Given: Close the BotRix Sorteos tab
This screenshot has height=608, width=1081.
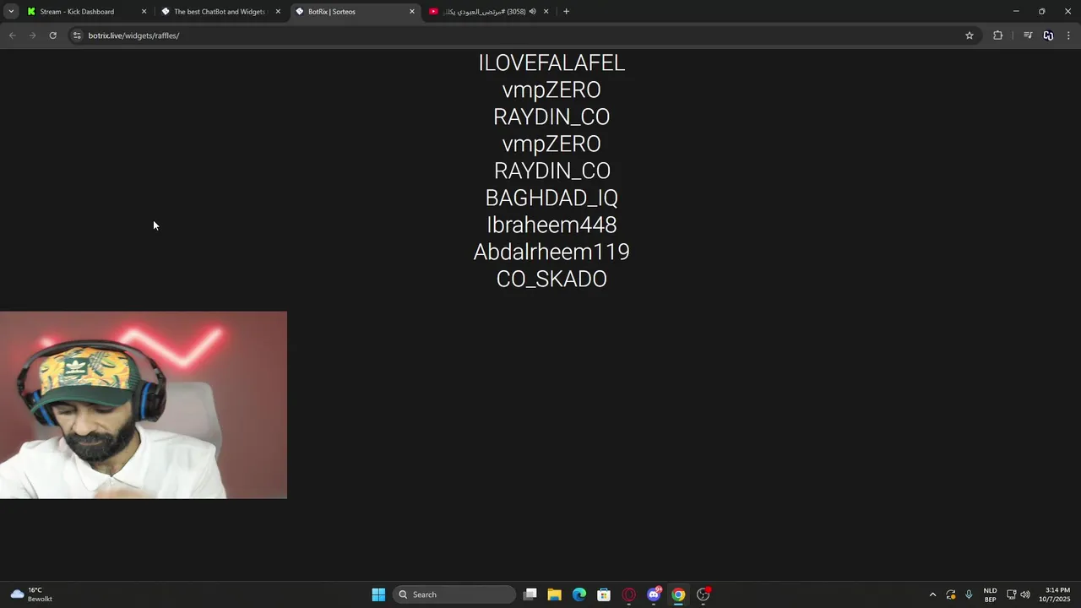Looking at the screenshot, I should tap(412, 12).
